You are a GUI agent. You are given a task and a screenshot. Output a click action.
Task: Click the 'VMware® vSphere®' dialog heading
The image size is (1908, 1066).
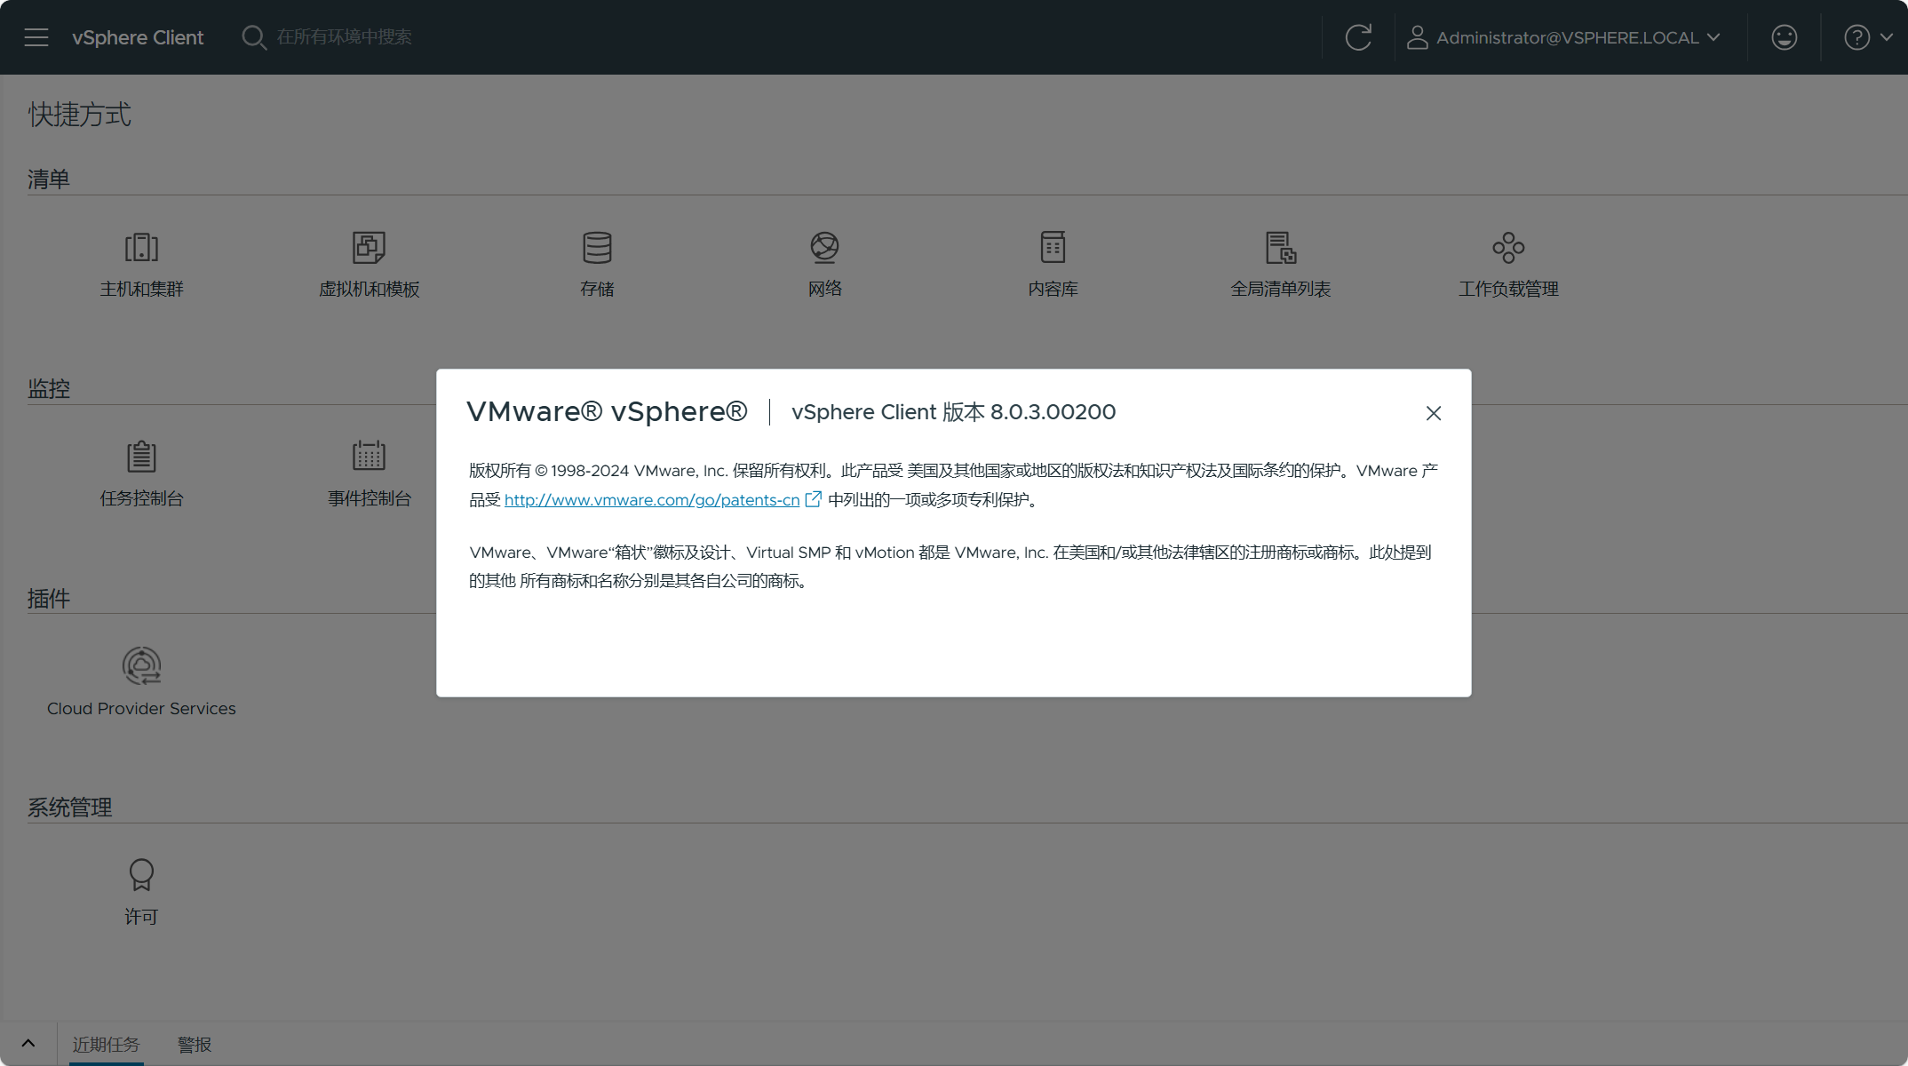coord(607,412)
